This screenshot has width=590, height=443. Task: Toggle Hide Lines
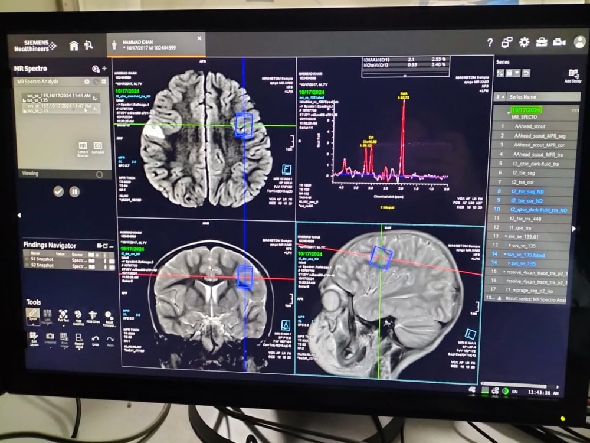pos(93,317)
